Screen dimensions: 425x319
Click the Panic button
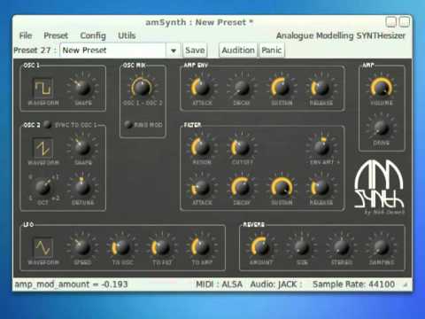[x=272, y=51]
